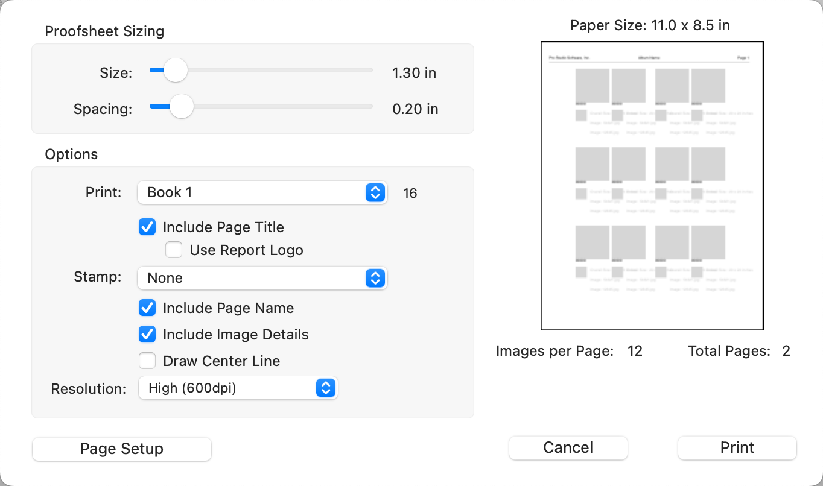Screen dimensions: 823x486
Task: Uncheck Include Page Title
Action: (x=147, y=227)
